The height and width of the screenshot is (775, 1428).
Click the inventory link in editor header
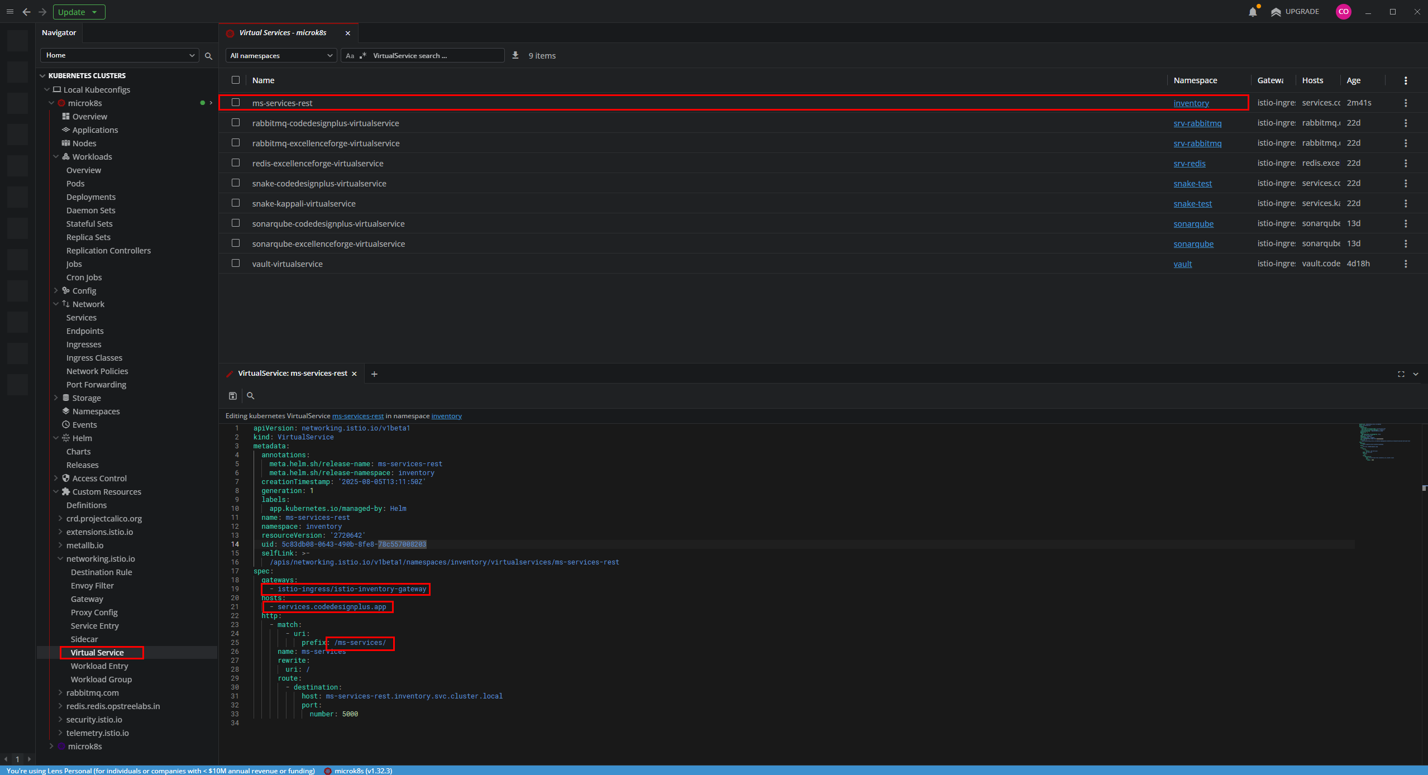[447, 416]
